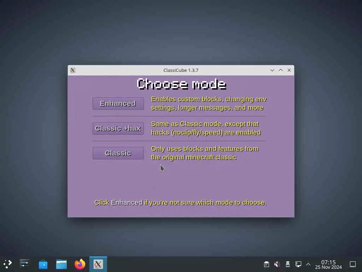Close the ClassiCube 1.3.7 window

tap(289, 70)
